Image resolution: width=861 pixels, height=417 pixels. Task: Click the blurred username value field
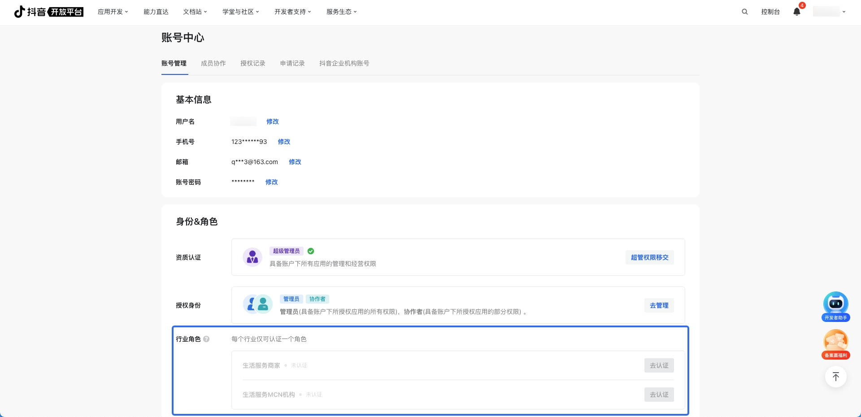244,122
